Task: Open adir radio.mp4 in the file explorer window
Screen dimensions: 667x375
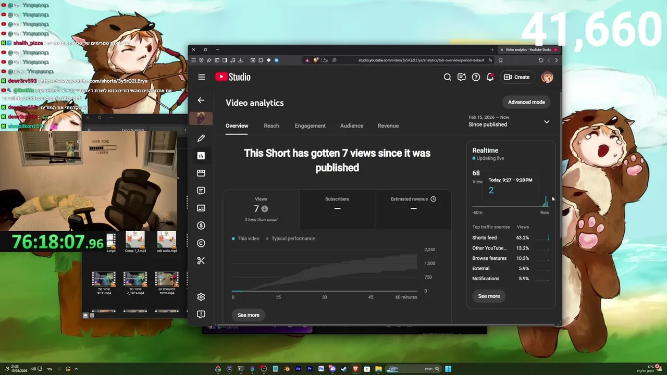Action: [x=167, y=242]
